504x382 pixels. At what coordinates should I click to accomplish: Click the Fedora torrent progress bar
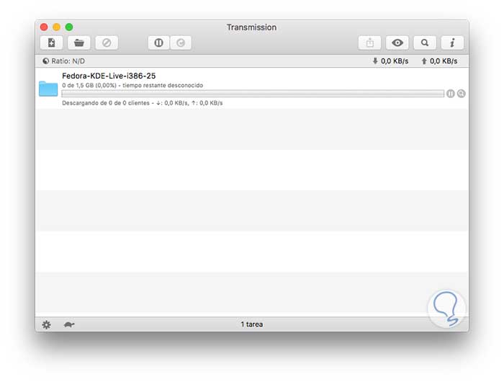[x=253, y=94]
